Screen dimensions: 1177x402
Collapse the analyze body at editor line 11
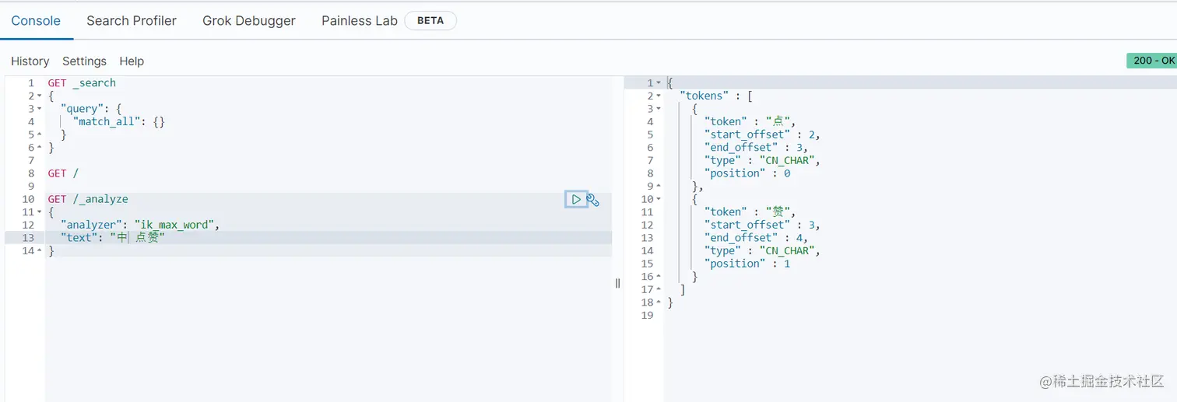tap(40, 212)
